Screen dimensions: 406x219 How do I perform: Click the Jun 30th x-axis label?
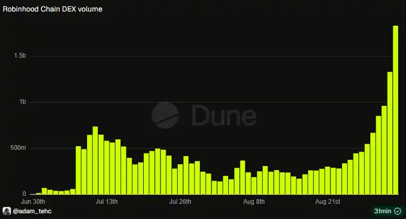(33, 202)
